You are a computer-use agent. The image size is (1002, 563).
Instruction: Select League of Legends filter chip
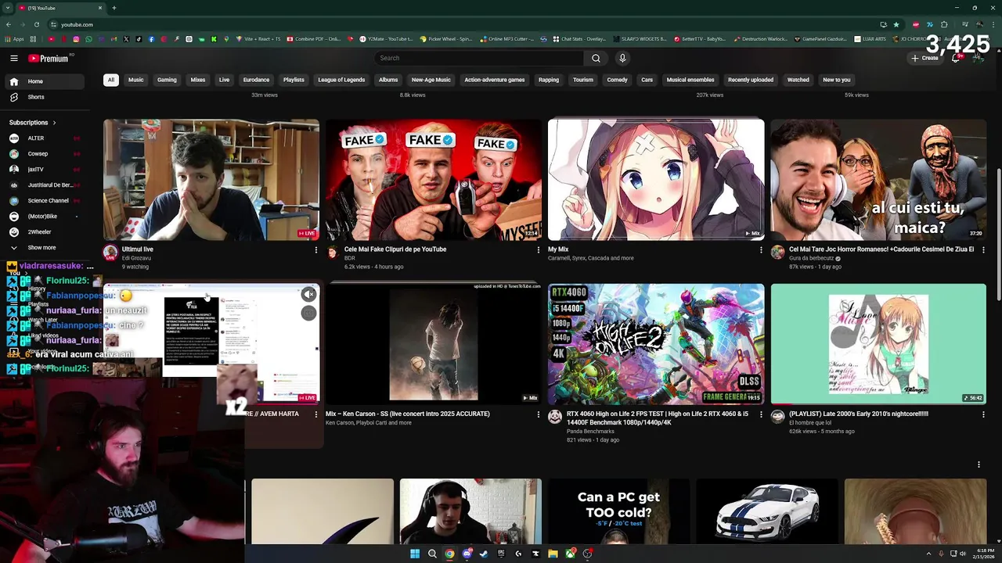pos(341,80)
